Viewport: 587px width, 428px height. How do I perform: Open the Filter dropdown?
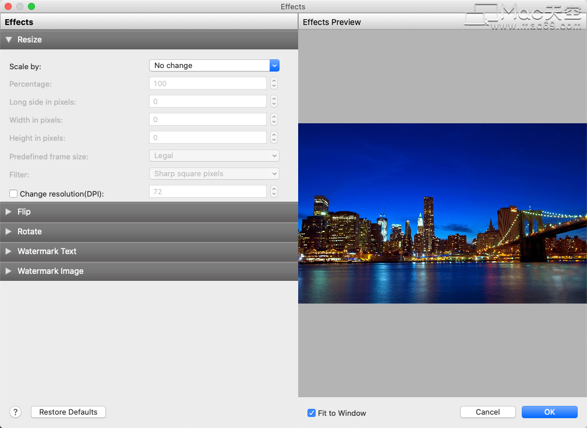click(x=214, y=173)
